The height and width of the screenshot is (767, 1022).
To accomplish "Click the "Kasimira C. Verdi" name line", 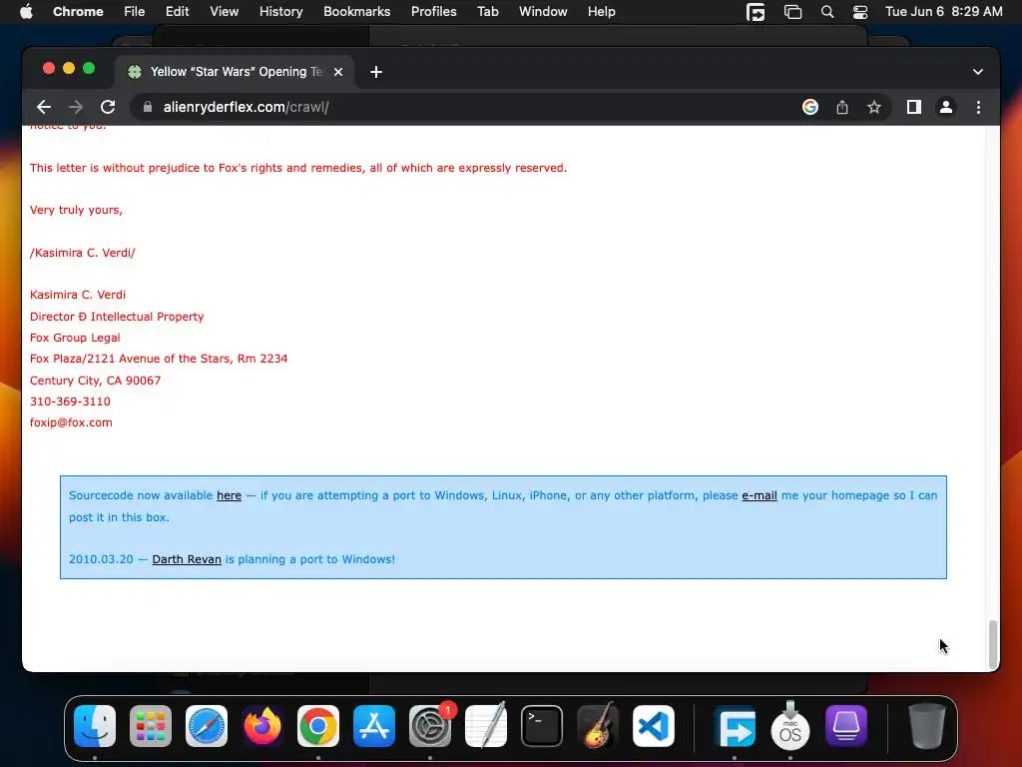I will point(78,295).
